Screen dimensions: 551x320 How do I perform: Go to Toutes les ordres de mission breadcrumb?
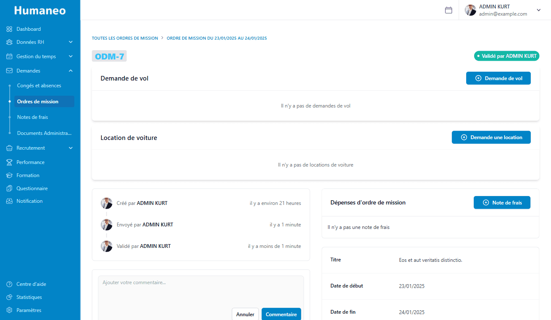pos(125,38)
